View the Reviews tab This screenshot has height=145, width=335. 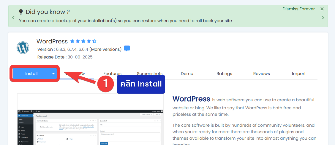pyautogui.click(x=261, y=74)
